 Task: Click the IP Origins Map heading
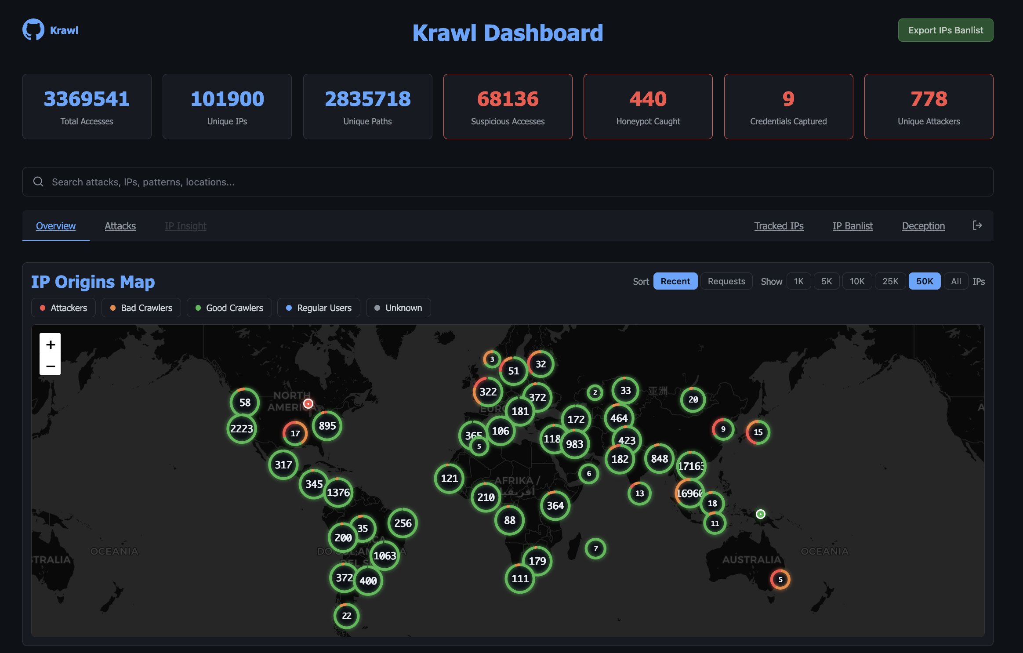(x=93, y=282)
